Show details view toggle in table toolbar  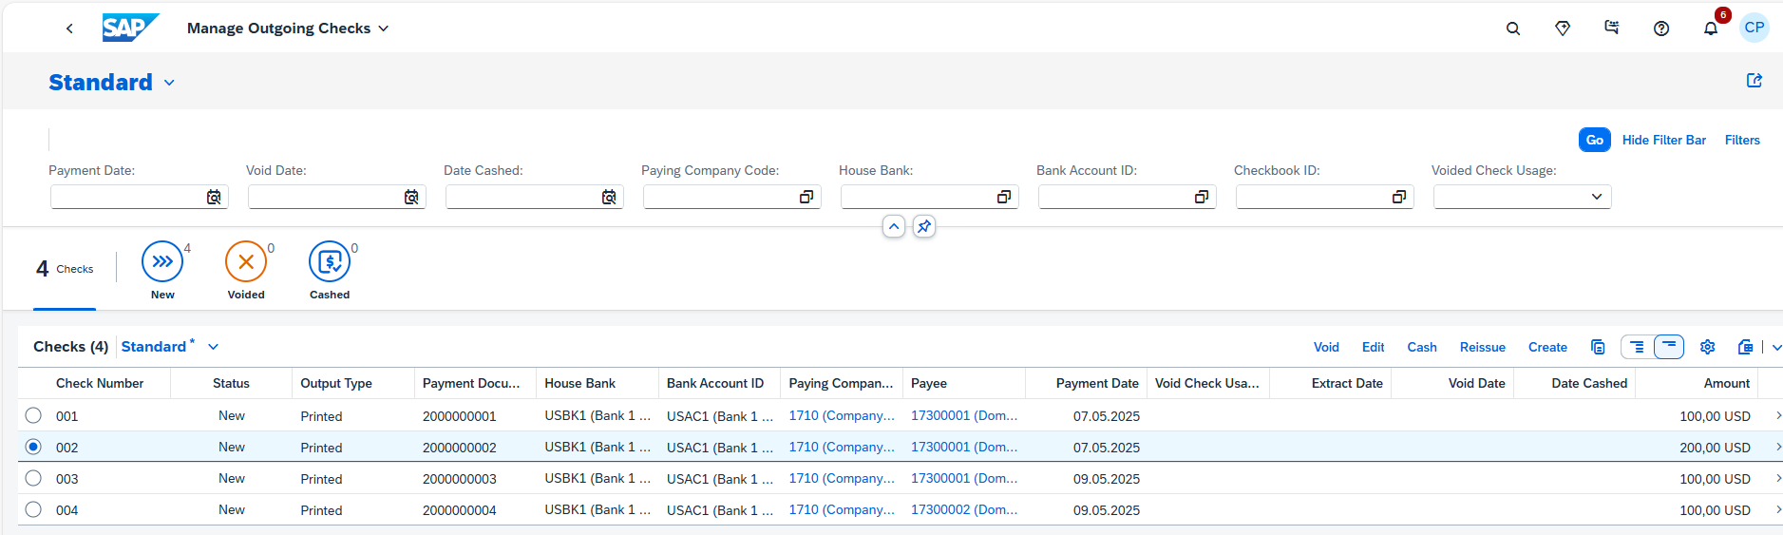coord(1637,347)
